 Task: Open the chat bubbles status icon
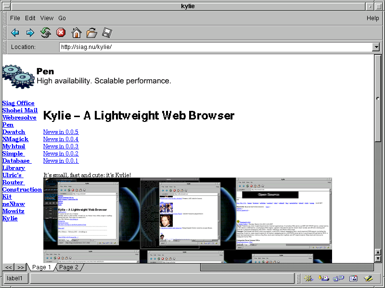coord(338,278)
